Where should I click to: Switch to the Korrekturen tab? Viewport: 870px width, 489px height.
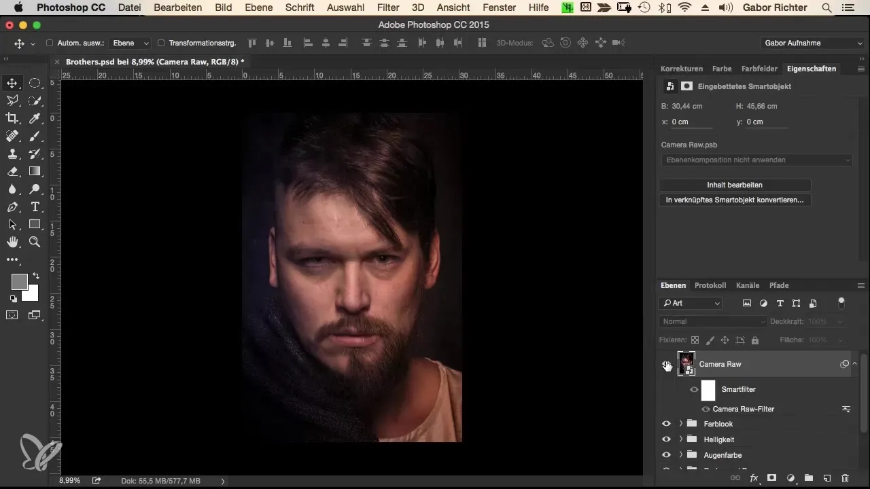pos(682,69)
